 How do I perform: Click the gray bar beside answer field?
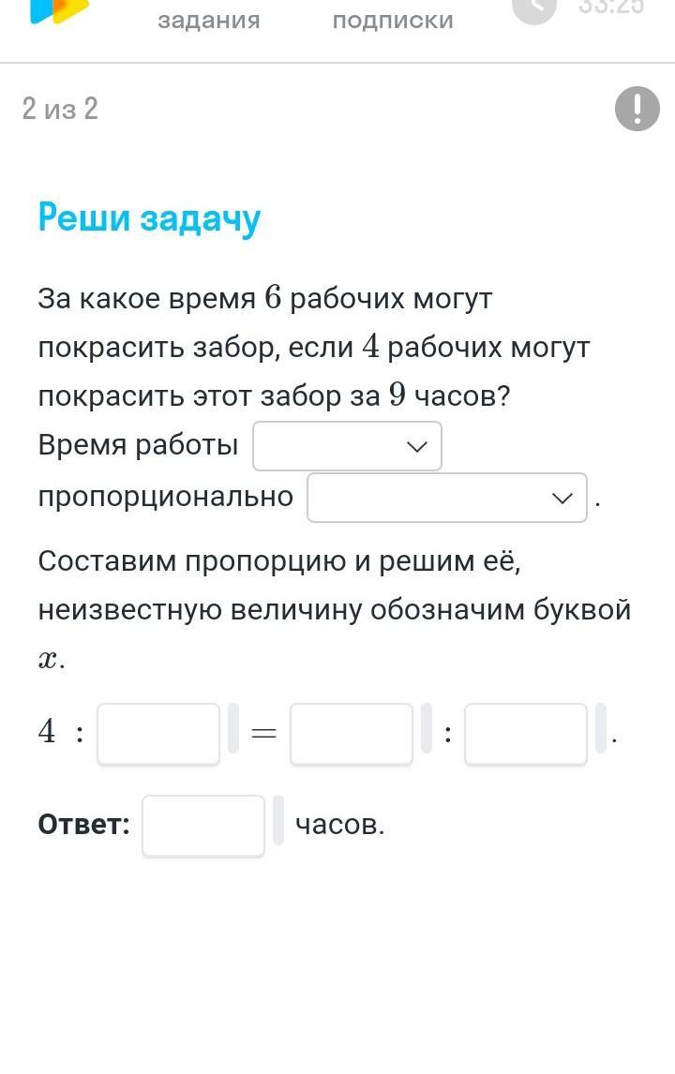(278, 820)
